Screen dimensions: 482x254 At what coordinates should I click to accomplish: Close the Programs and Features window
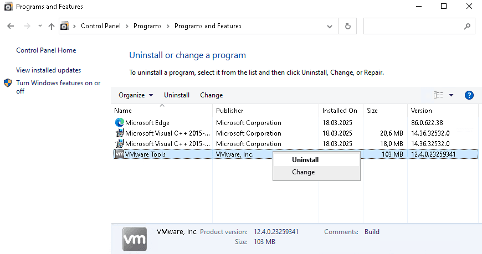[x=469, y=7]
